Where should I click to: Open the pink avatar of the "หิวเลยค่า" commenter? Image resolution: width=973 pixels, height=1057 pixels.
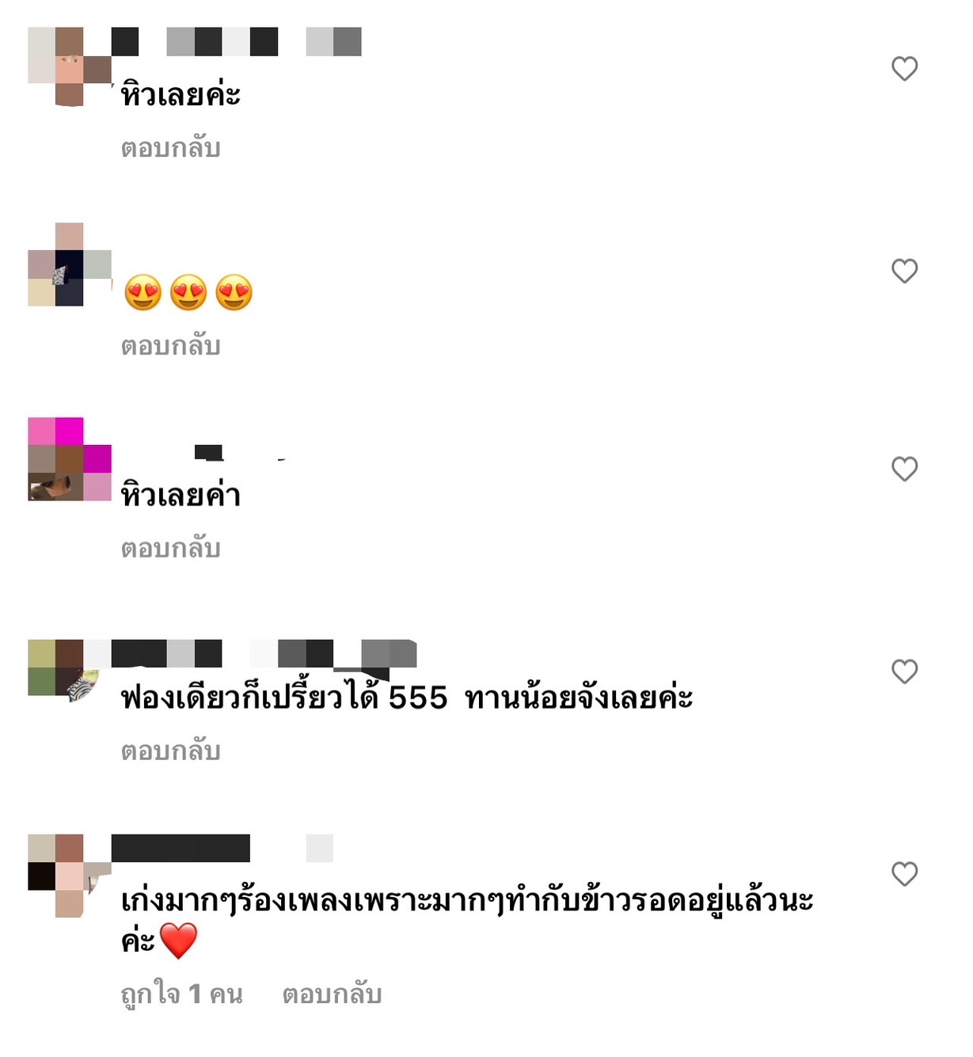click(x=70, y=459)
